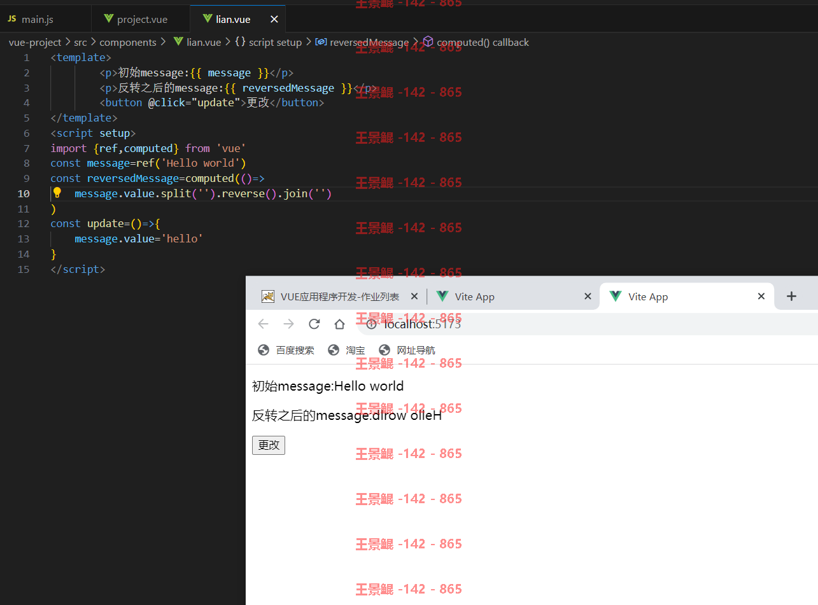Viewport: 818px width, 605px height.
Task: Click 'const update=()=>{' code line
Action: (x=106, y=223)
